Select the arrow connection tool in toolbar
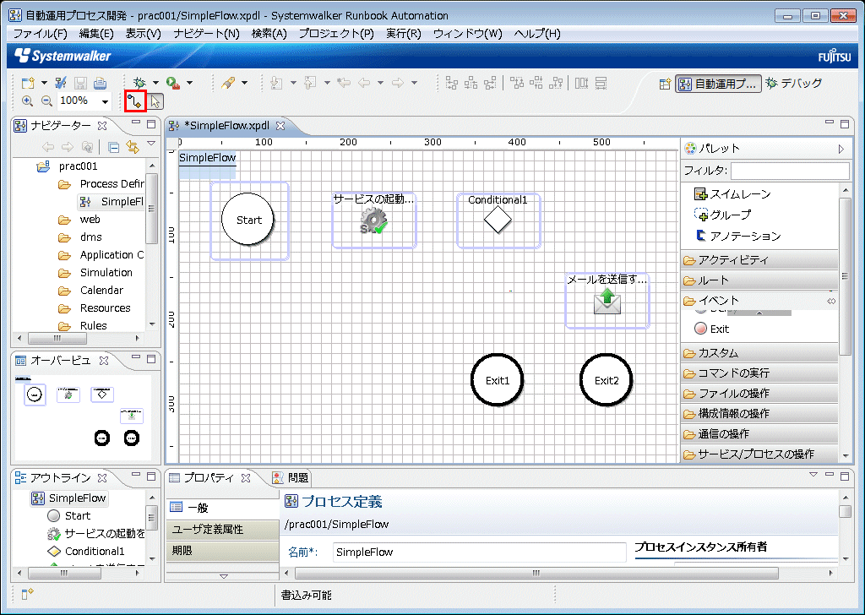 coord(135,101)
